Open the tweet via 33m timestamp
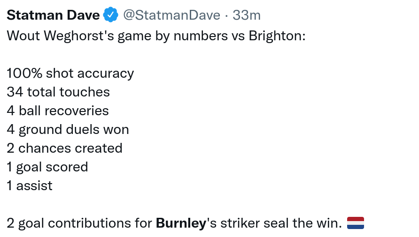This screenshot has height=237, width=419. coord(247,15)
